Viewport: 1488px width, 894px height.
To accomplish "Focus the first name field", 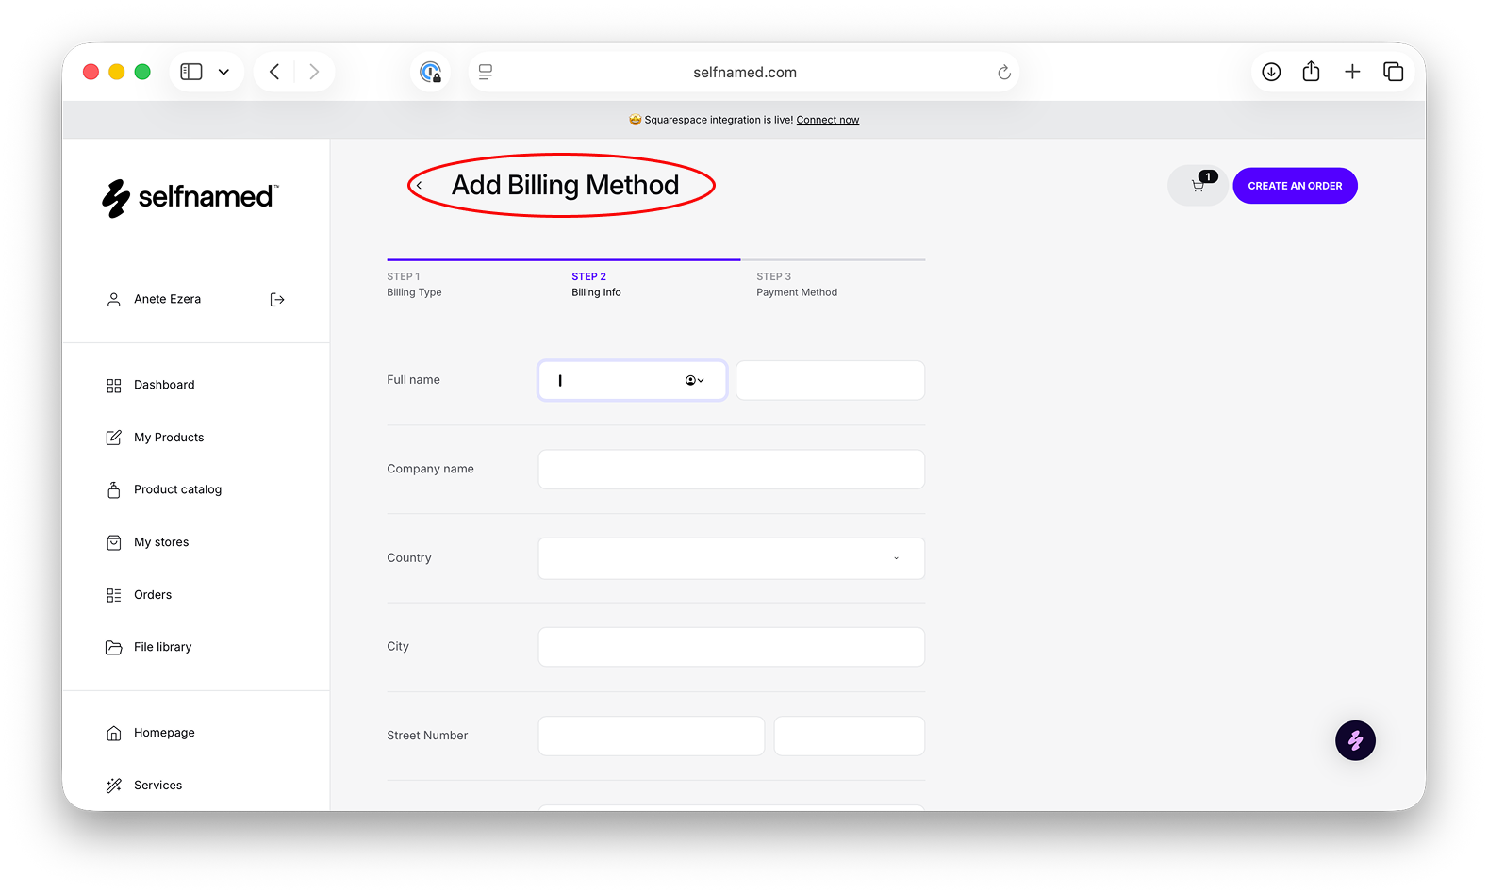I will pos(633,380).
